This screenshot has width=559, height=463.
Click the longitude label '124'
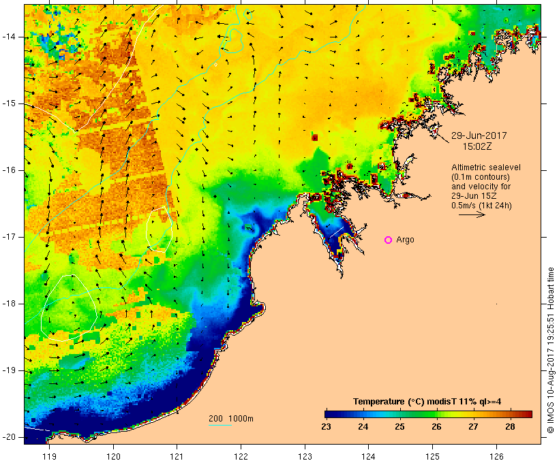tap(368, 457)
